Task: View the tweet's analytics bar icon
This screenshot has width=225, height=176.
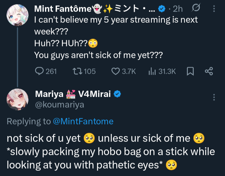Action: [152, 72]
